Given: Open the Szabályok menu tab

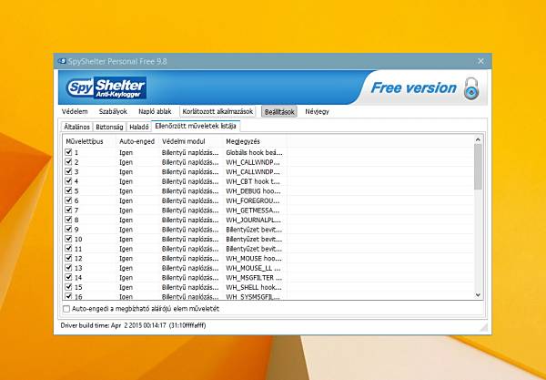Looking at the screenshot, I should pyautogui.click(x=113, y=111).
